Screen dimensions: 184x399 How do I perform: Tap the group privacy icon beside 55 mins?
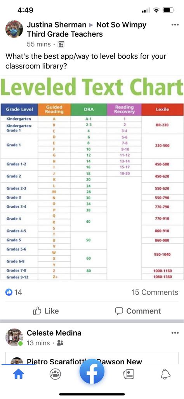(61, 44)
